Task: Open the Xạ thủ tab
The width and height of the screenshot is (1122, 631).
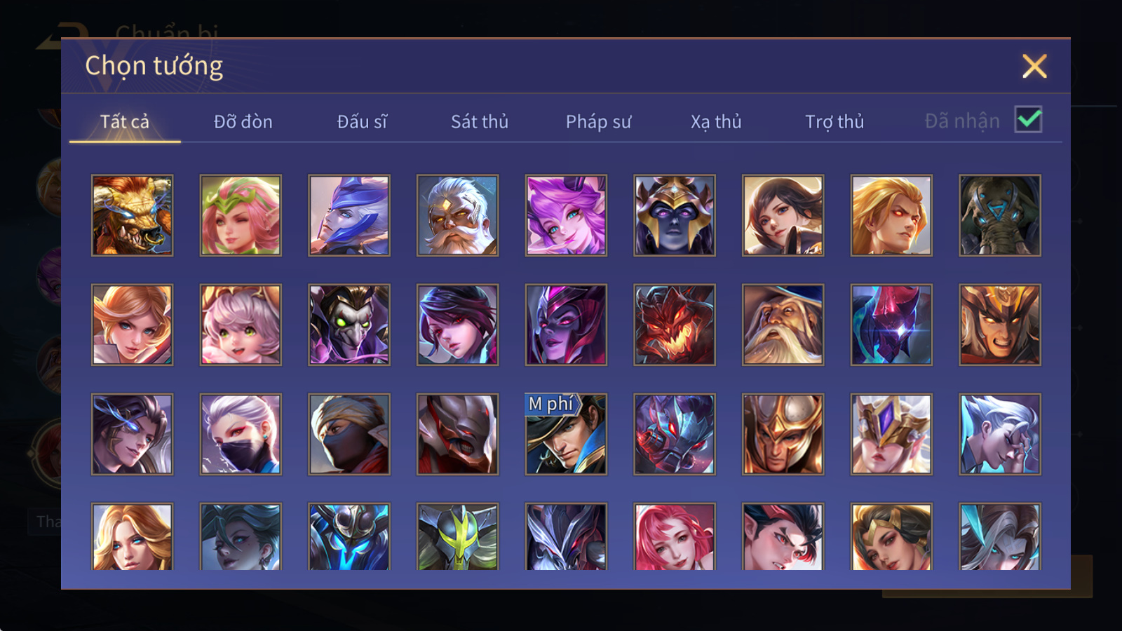Action: [716, 122]
